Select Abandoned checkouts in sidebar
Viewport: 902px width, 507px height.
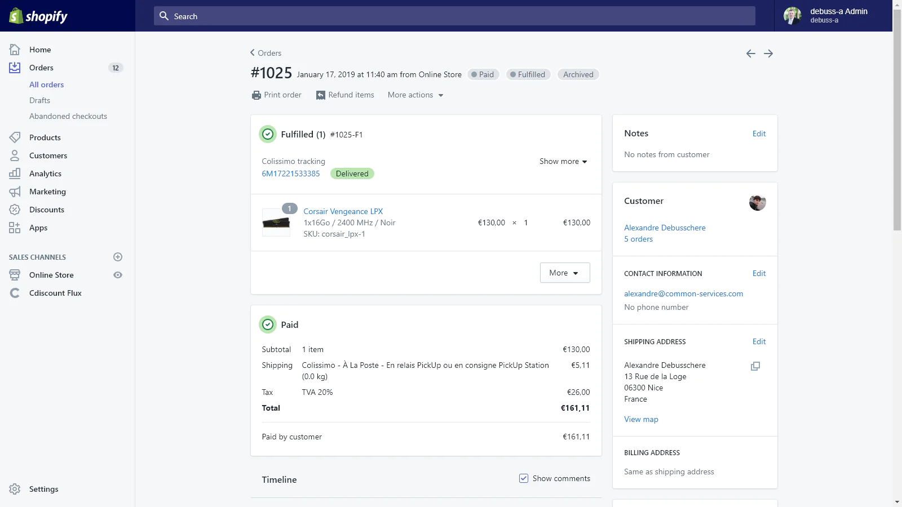point(68,116)
